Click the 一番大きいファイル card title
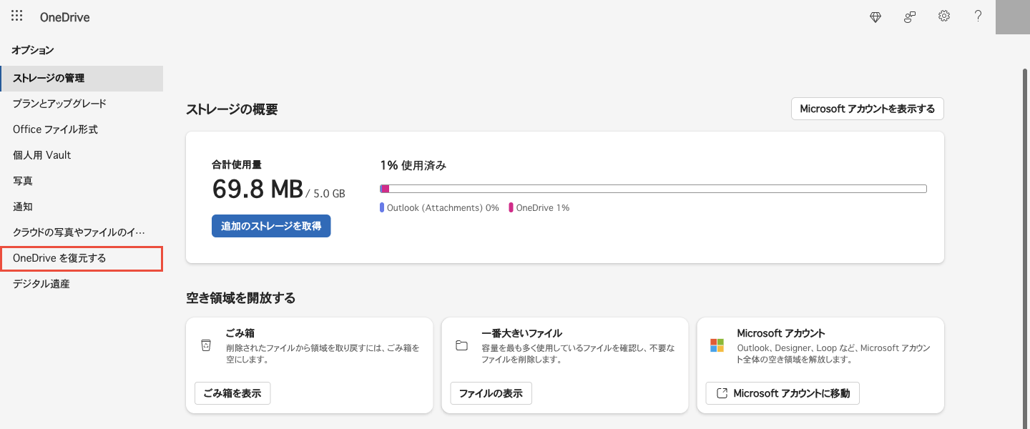The image size is (1030, 429). pyautogui.click(x=521, y=333)
